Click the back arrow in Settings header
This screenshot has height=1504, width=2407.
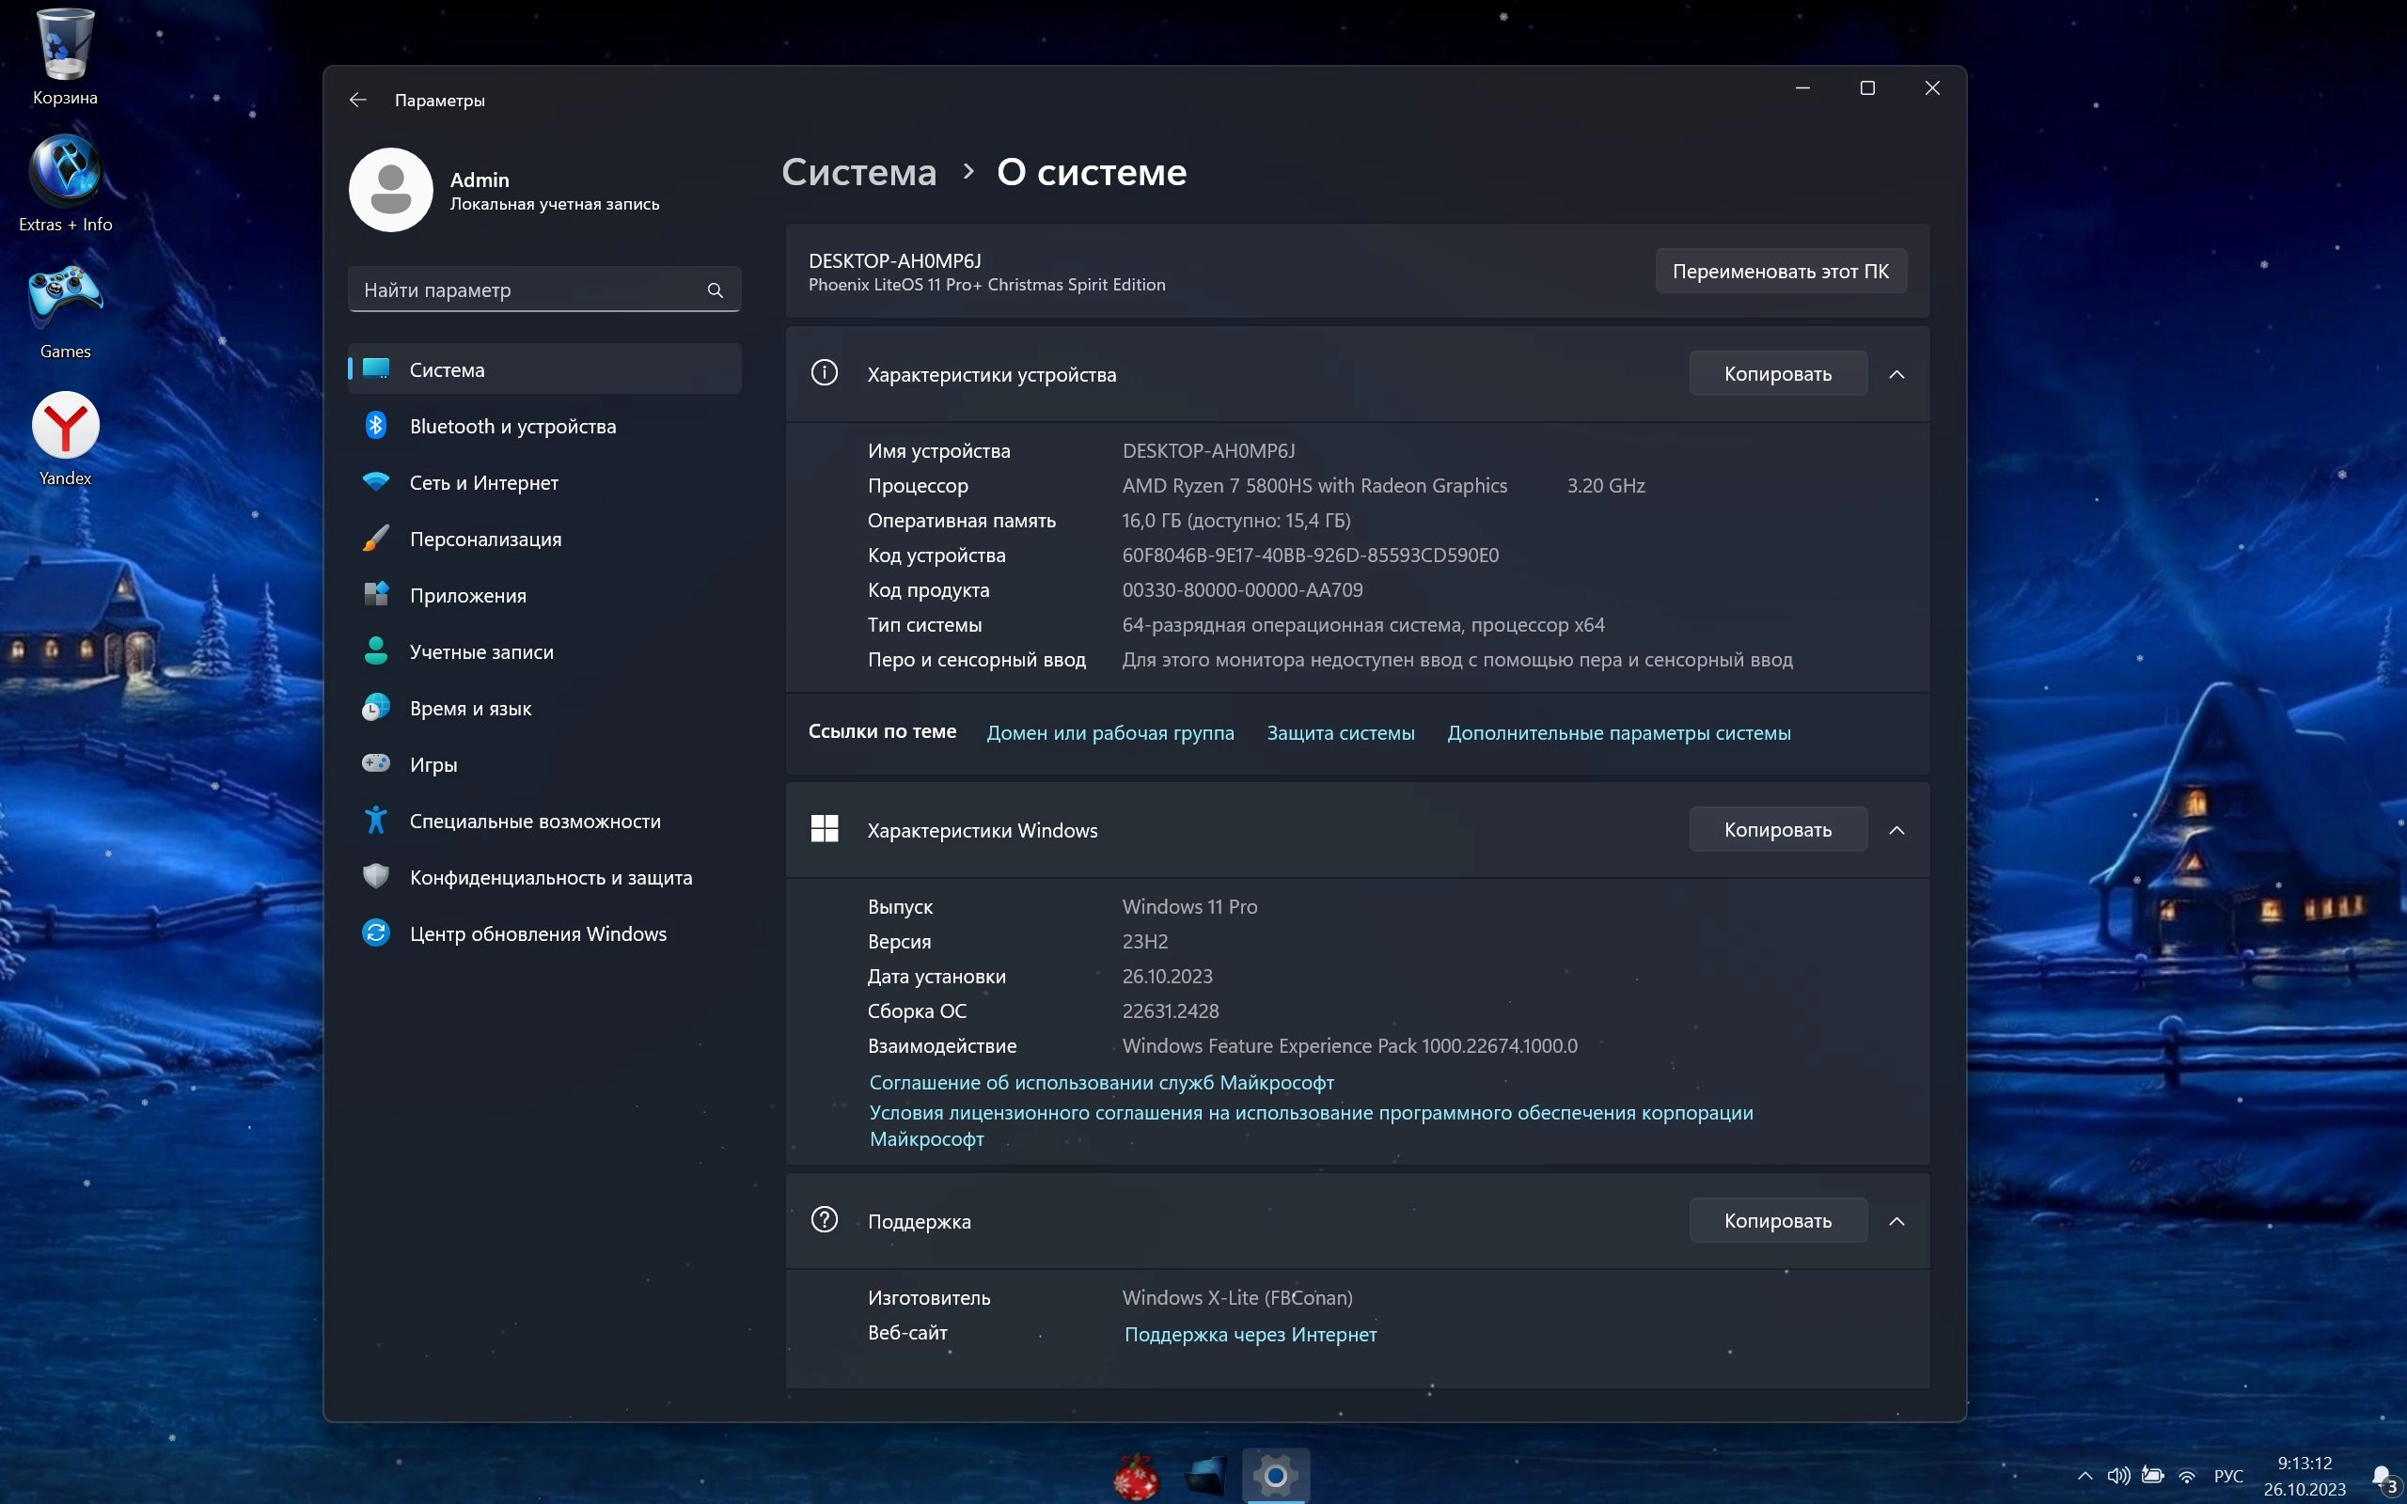coord(358,100)
